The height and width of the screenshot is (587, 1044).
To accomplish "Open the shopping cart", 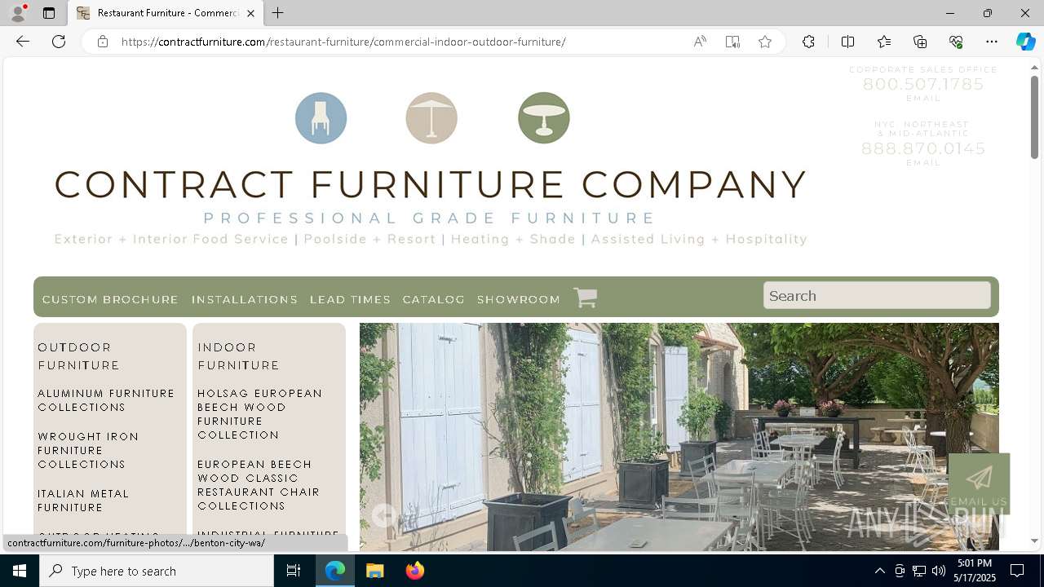I will point(586,298).
